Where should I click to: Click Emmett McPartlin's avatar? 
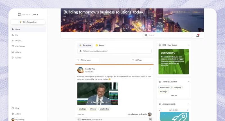[150, 114]
